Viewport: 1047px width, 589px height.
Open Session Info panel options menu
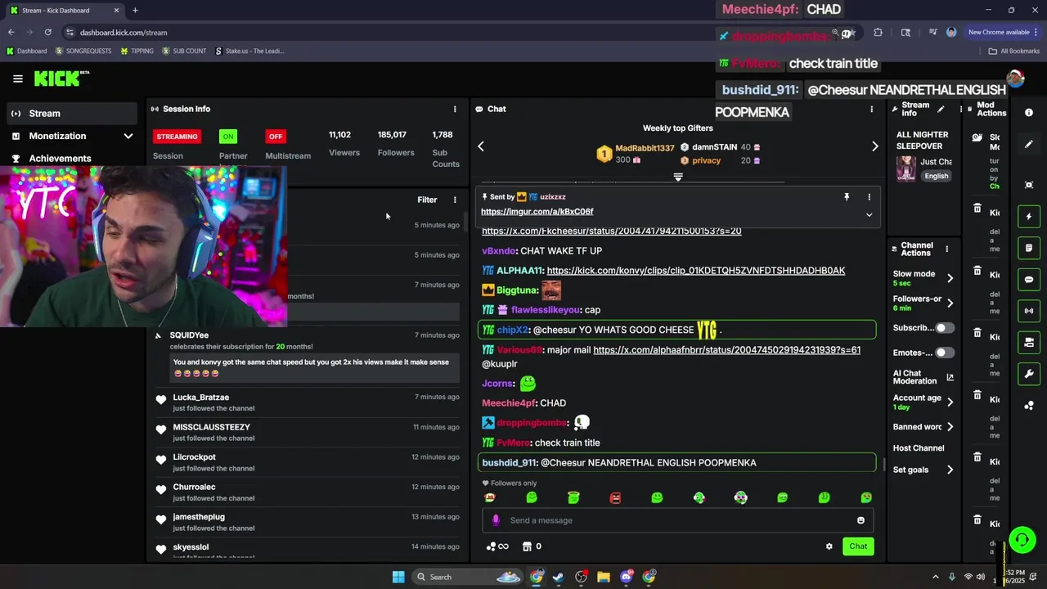455,109
